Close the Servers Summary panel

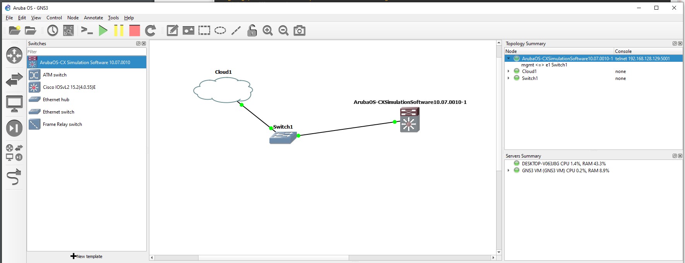[x=680, y=156]
